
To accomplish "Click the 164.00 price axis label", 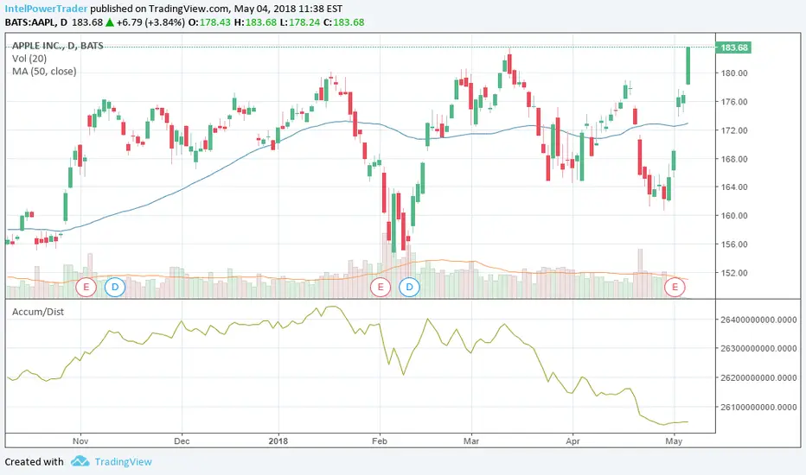I will coord(734,187).
